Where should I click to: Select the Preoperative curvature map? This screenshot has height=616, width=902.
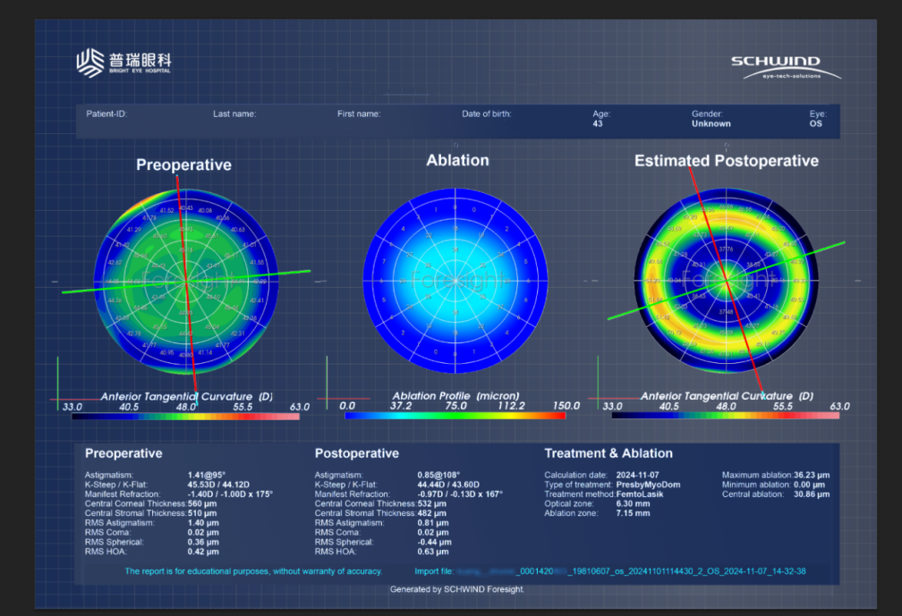(x=186, y=282)
